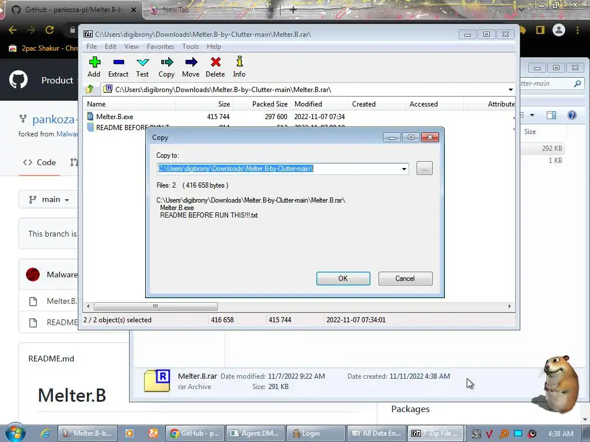
Task: Open the Info toolbar icon
Action: 239,67
